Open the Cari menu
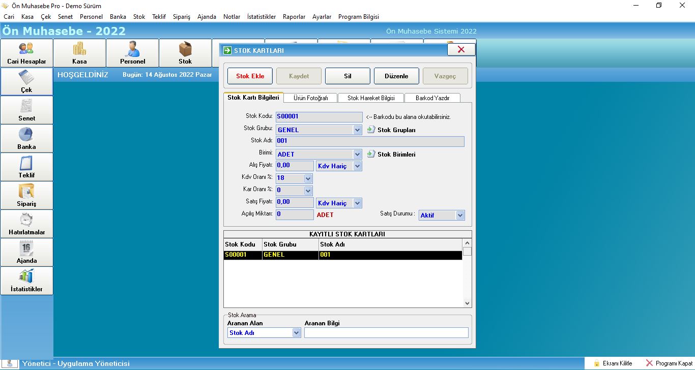The image size is (695, 370). (9, 17)
